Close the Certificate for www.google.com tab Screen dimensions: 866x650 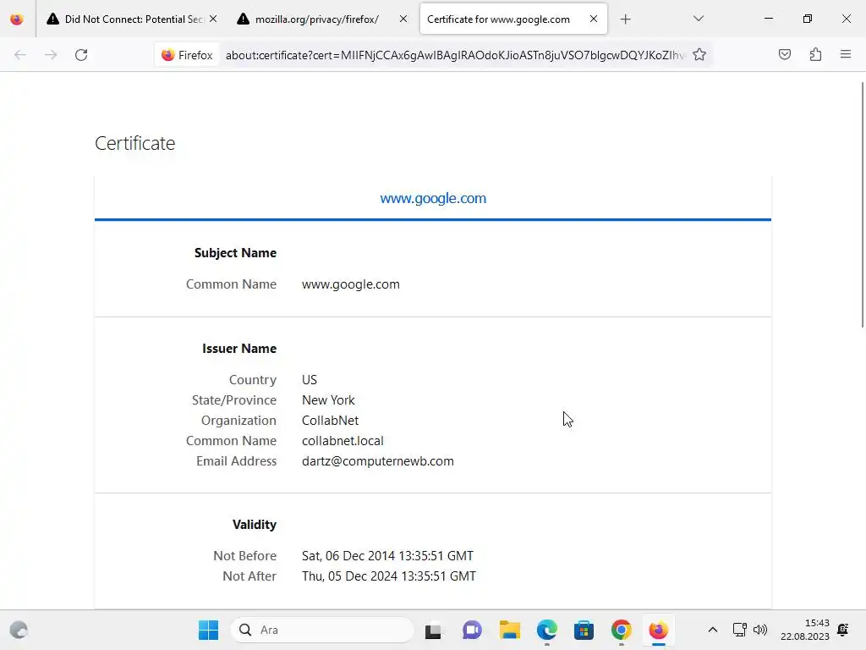(x=593, y=19)
